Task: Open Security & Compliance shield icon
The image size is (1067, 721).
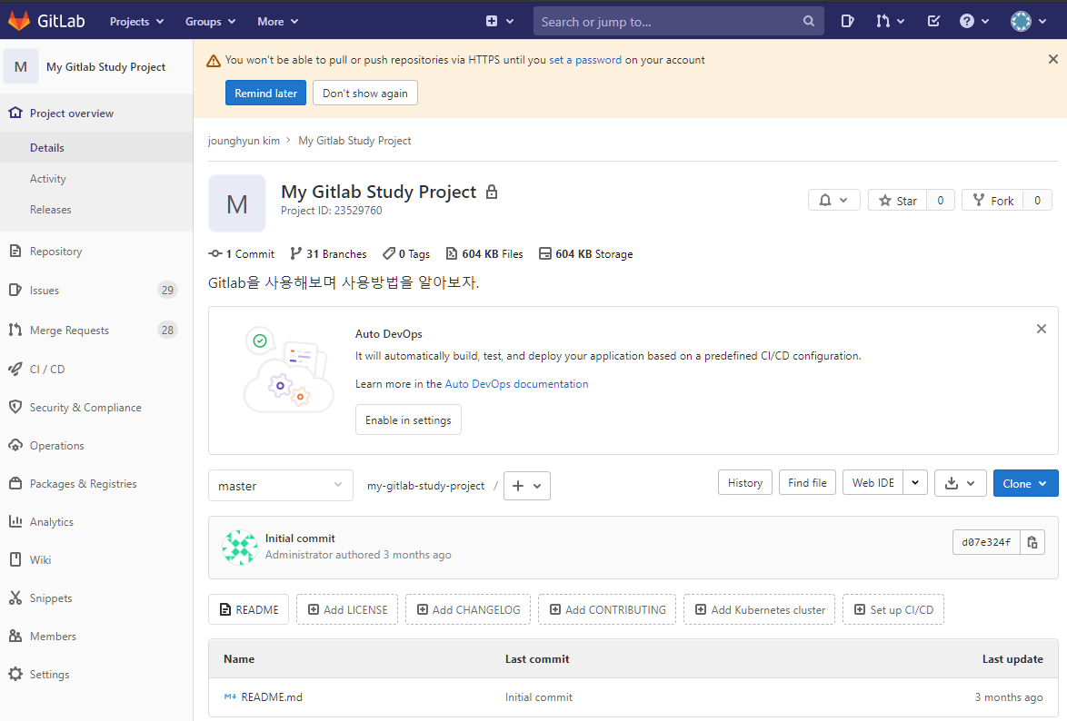Action: pyautogui.click(x=15, y=408)
